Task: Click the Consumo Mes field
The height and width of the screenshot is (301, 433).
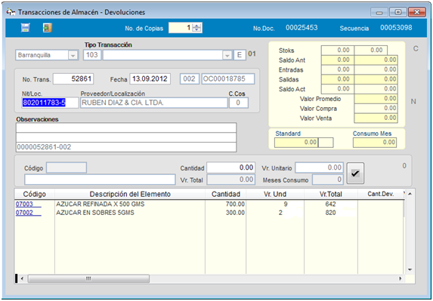Action: click(x=375, y=143)
